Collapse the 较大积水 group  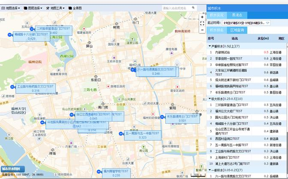(209, 98)
